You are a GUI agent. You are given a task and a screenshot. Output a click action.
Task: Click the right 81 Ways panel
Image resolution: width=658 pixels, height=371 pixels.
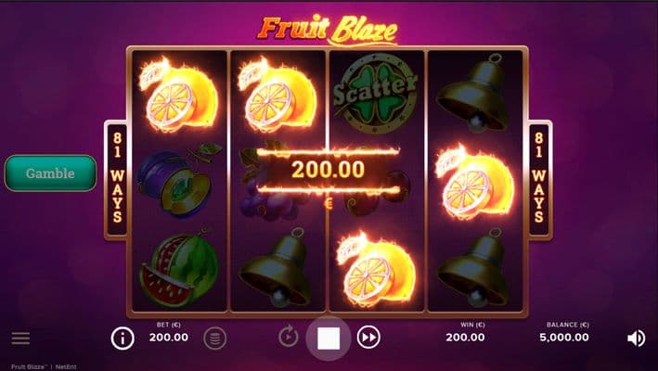tap(539, 179)
